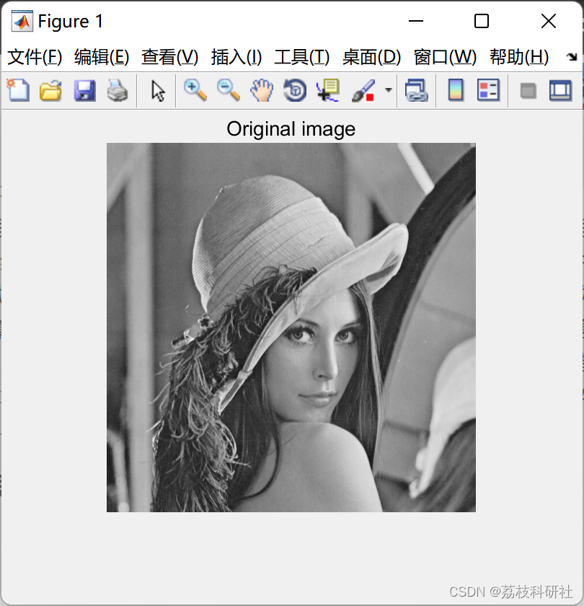Open the 窗口(W) menu
This screenshot has height=606, width=584.
[x=445, y=57]
